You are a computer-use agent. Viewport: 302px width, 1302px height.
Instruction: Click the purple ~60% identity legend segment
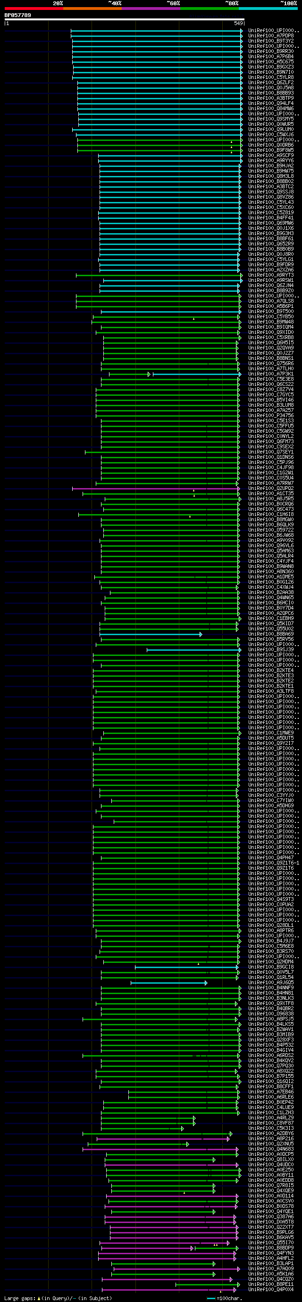click(x=151, y=9)
